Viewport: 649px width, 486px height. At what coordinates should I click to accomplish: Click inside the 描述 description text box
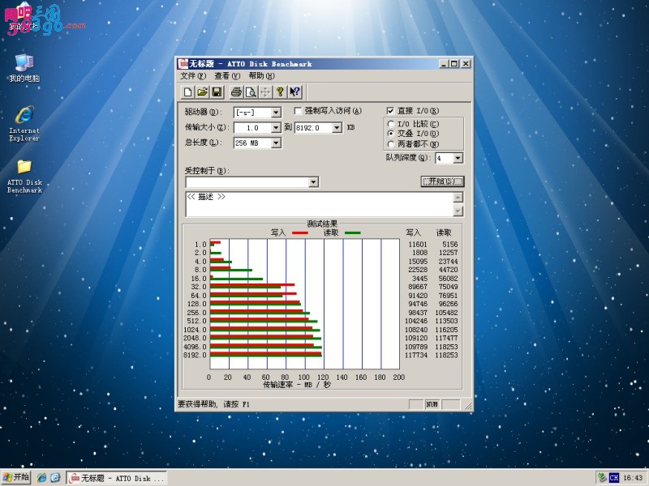[320, 204]
